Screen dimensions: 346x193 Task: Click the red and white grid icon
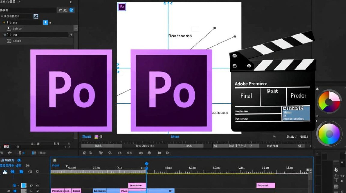click(x=6, y=146)
